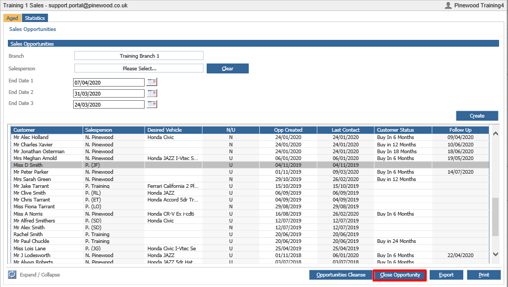Image resolution: width=508 pixels, height=287 pixels.
Task: Click the Print button
Action: (x=484, y=275)
